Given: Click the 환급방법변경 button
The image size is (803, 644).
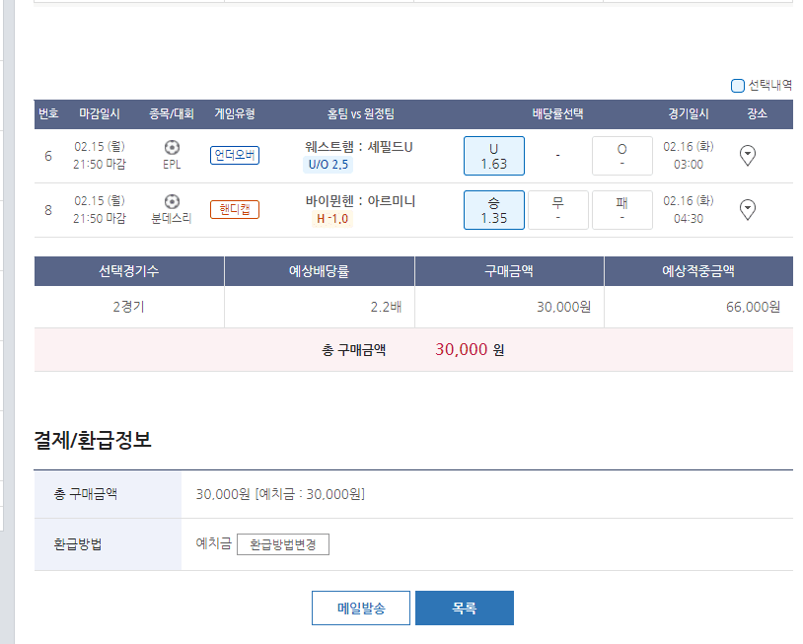Looking at the screenshot, I should tap(283, 544).
